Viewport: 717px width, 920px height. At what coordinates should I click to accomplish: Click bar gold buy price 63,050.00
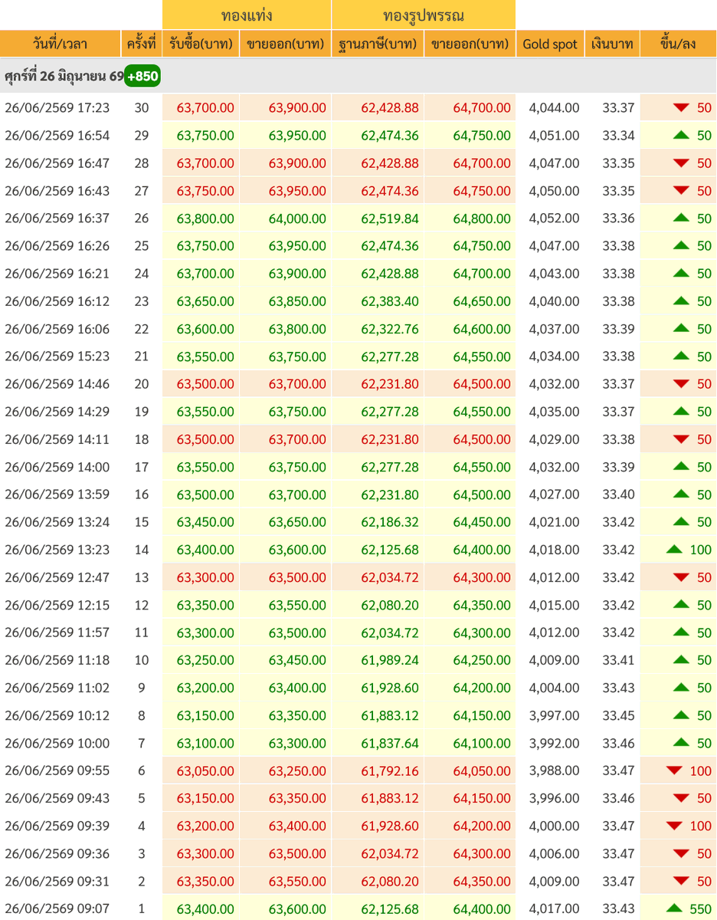[x=205, y=770]
